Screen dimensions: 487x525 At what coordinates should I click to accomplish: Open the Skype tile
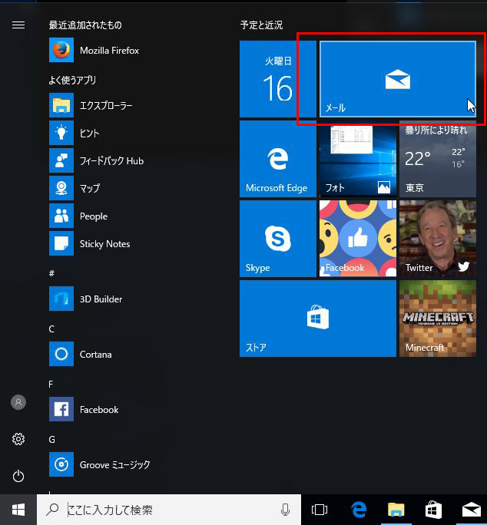278,239
